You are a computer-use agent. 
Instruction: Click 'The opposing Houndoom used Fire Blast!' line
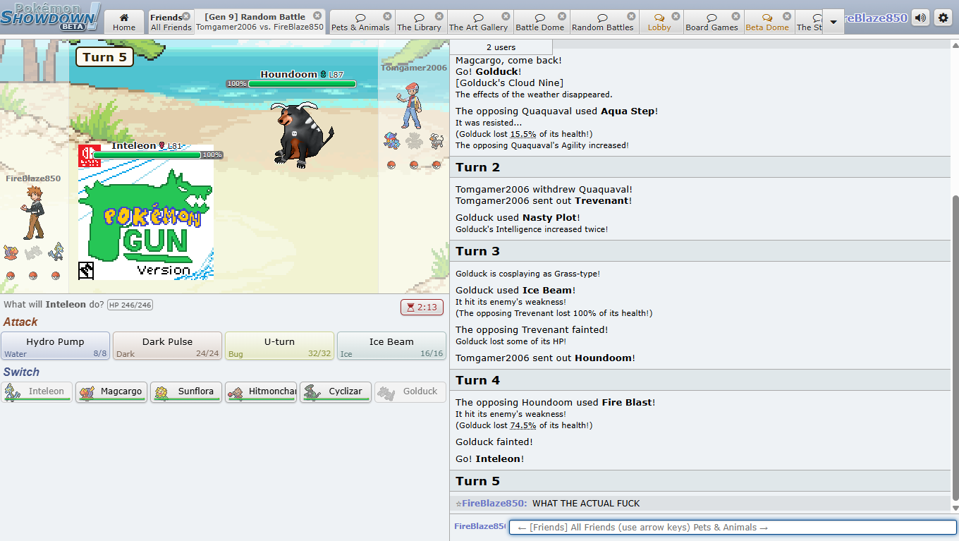pos(556,402)
